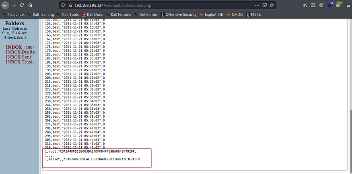The image size is (352, 174).
Task: Open the INBOX folder
Action: pos(14,47)
